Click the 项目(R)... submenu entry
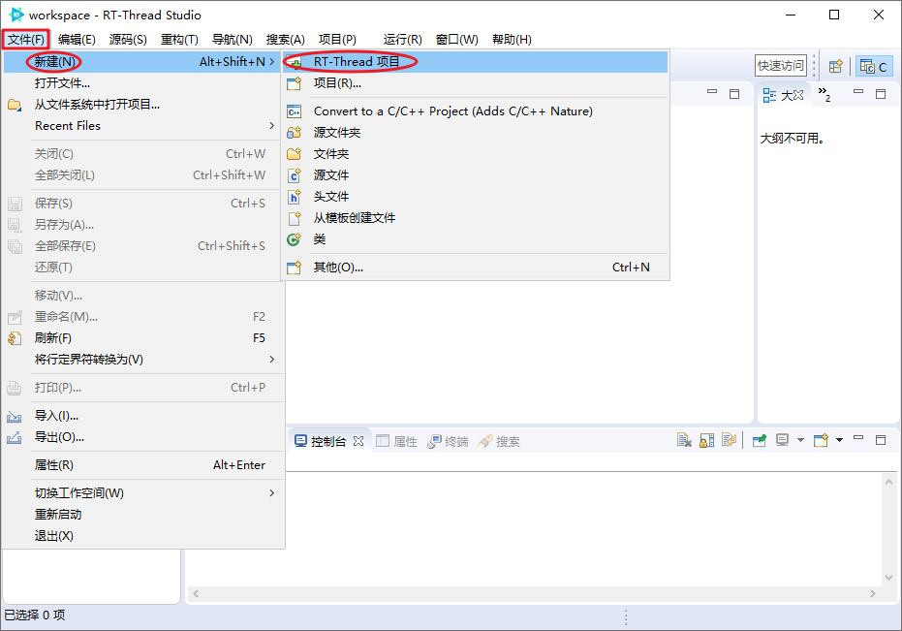This screenshot has height=631, width=902. (475, 83)
